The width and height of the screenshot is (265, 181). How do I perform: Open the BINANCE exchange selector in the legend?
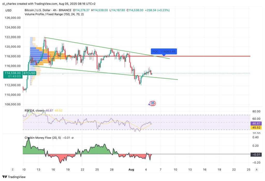click(65, 10)
